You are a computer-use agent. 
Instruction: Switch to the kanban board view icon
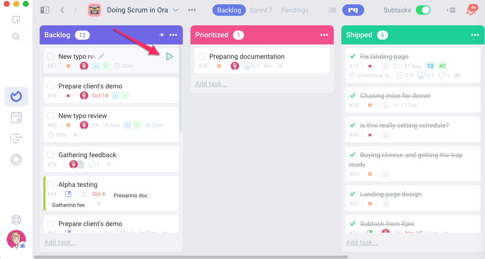353,10
